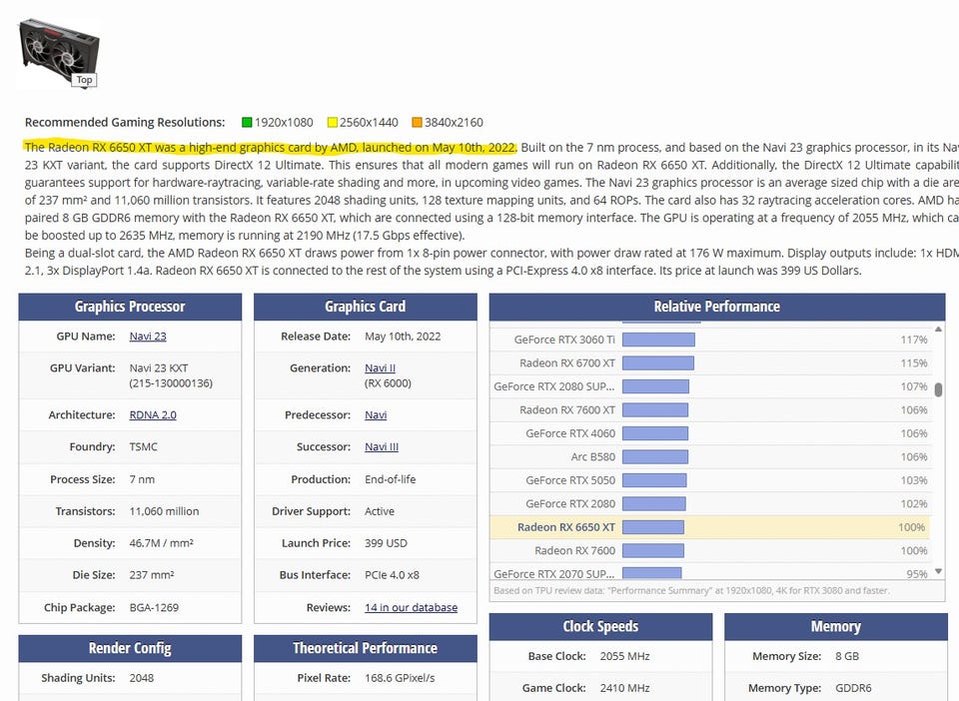Click the 237 mm² die size value

click(152, 575)
